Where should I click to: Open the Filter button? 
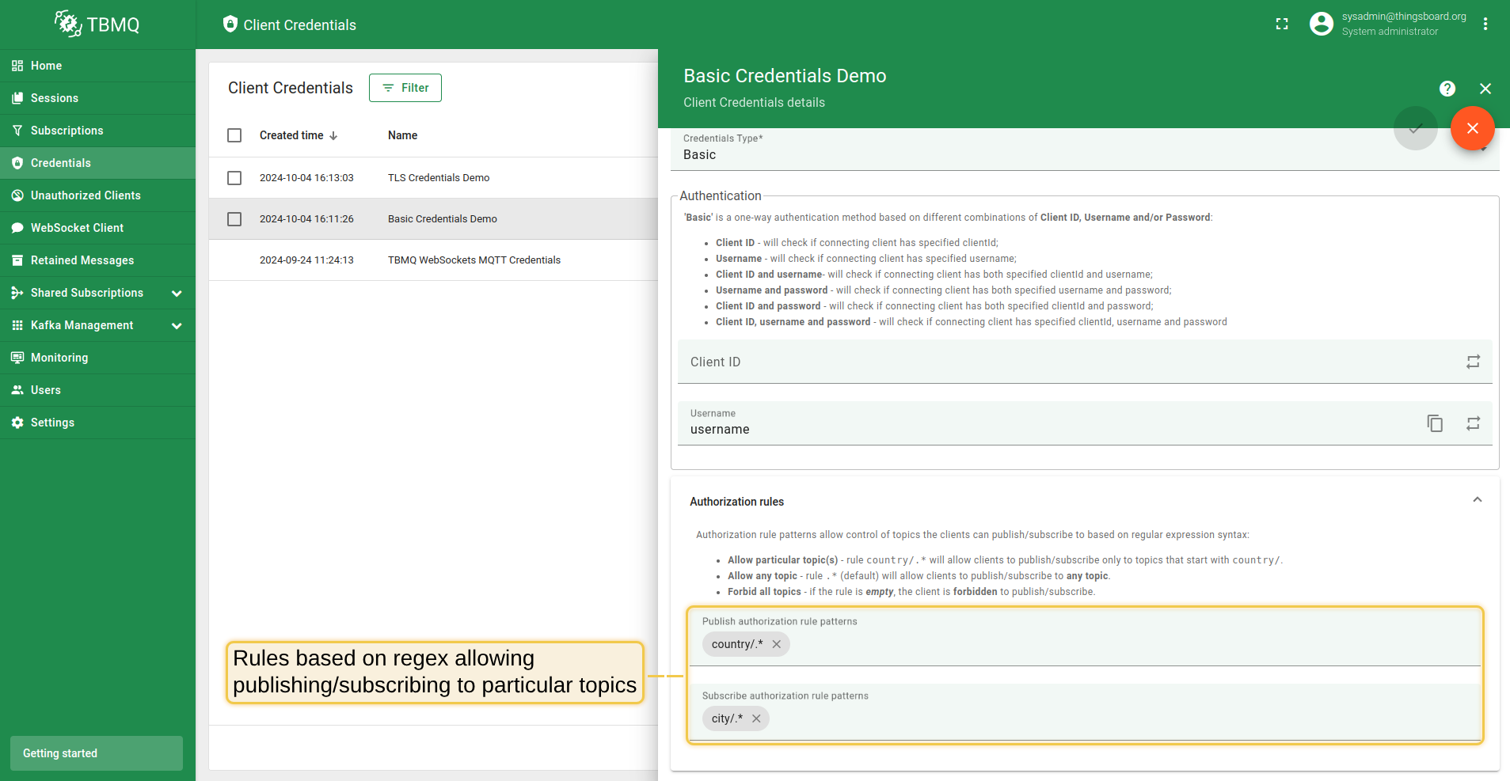[x=405, y=88]
